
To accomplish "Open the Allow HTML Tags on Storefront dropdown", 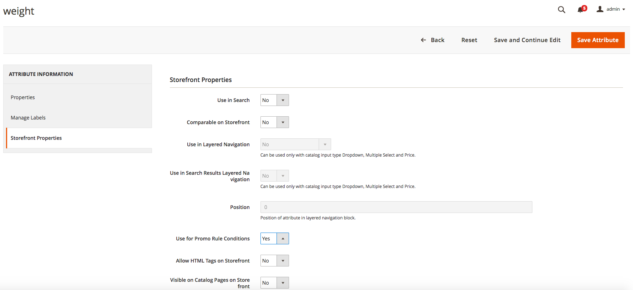I will point(274,261).
